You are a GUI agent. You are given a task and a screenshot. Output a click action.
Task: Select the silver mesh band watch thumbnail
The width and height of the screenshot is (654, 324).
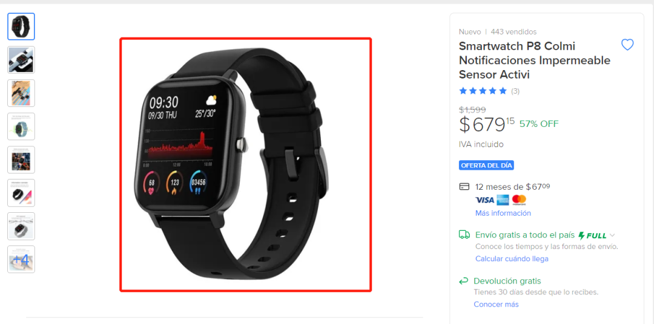click(x=21, y=226)
